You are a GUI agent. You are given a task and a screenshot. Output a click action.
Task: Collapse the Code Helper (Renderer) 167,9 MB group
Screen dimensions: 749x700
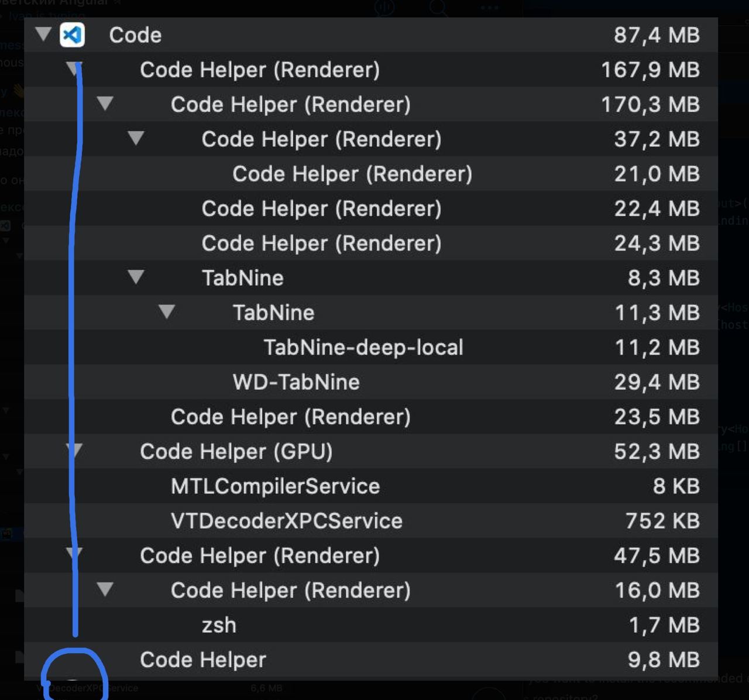click(x=74, y=68)
